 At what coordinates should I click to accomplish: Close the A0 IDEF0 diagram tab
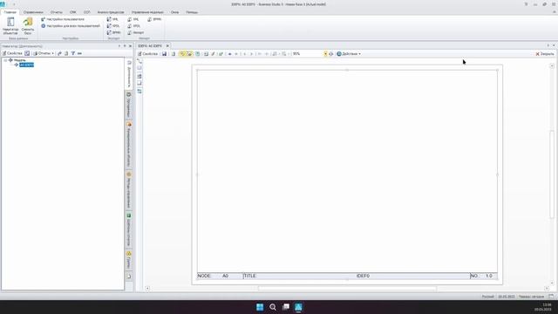pos(167,46)
